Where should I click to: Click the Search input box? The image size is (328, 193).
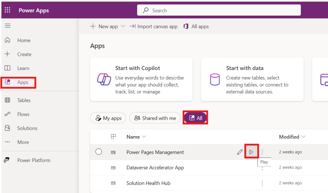(x=219, y=10)
